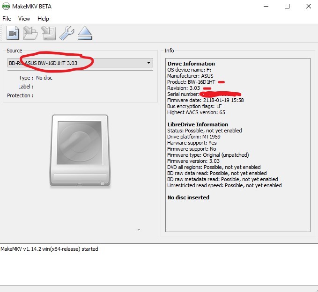The width and height of the screenshot is (318, 292).
Task: Click the LibreDrive Information heading
Action: [x=198, y=124]
